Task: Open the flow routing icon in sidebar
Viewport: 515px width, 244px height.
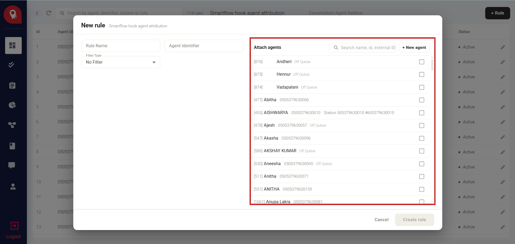Action: [x=12, y=125]
